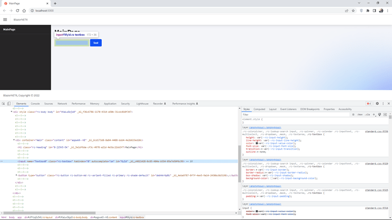Switch to the Sources tab

click(x=48, y=104)
